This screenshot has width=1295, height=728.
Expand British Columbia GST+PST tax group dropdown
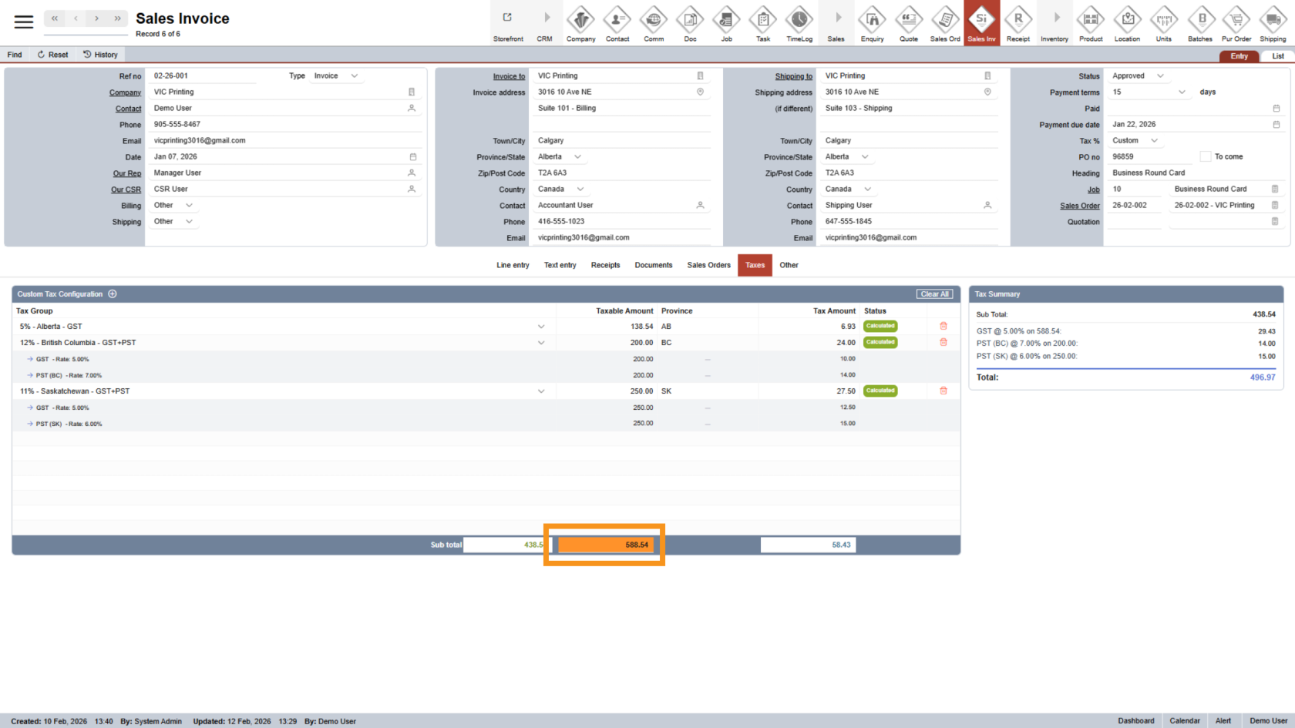pyautogui.click(x=541, y=343)
